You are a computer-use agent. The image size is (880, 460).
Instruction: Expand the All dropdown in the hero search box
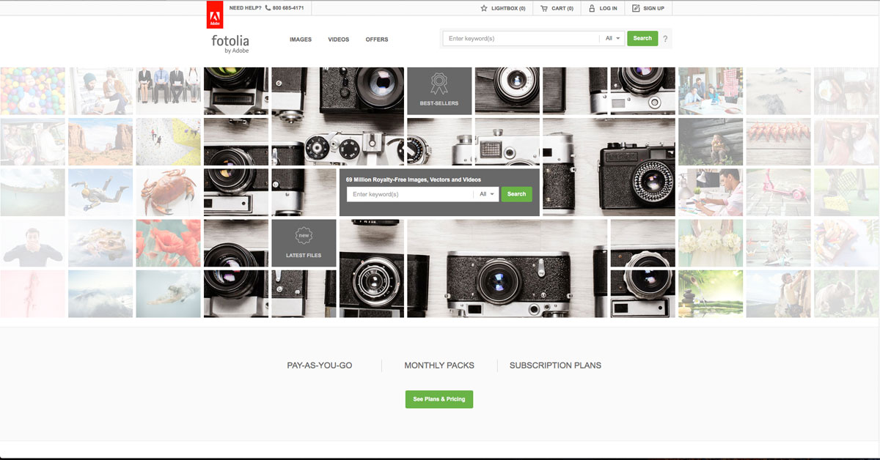click(486, 194)
